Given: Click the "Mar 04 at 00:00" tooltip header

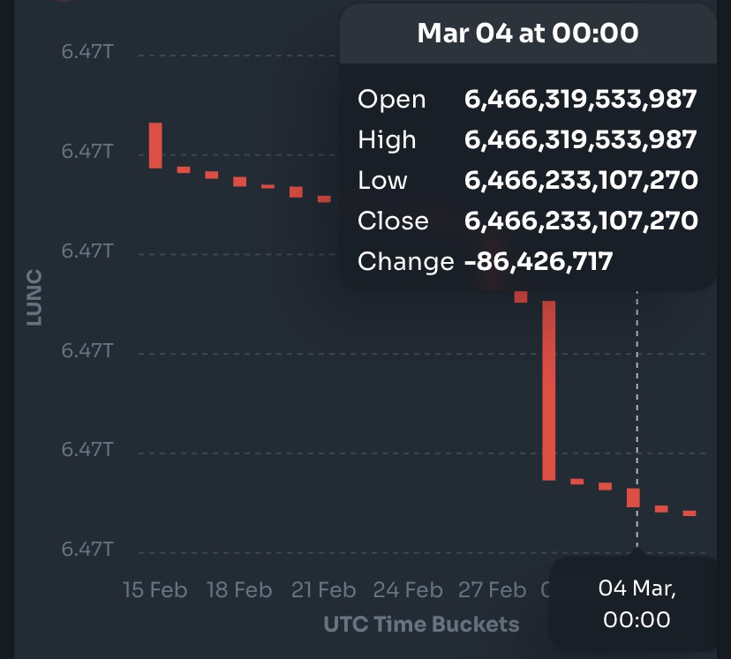Looking at the screenshot, I should coord(527,34).
